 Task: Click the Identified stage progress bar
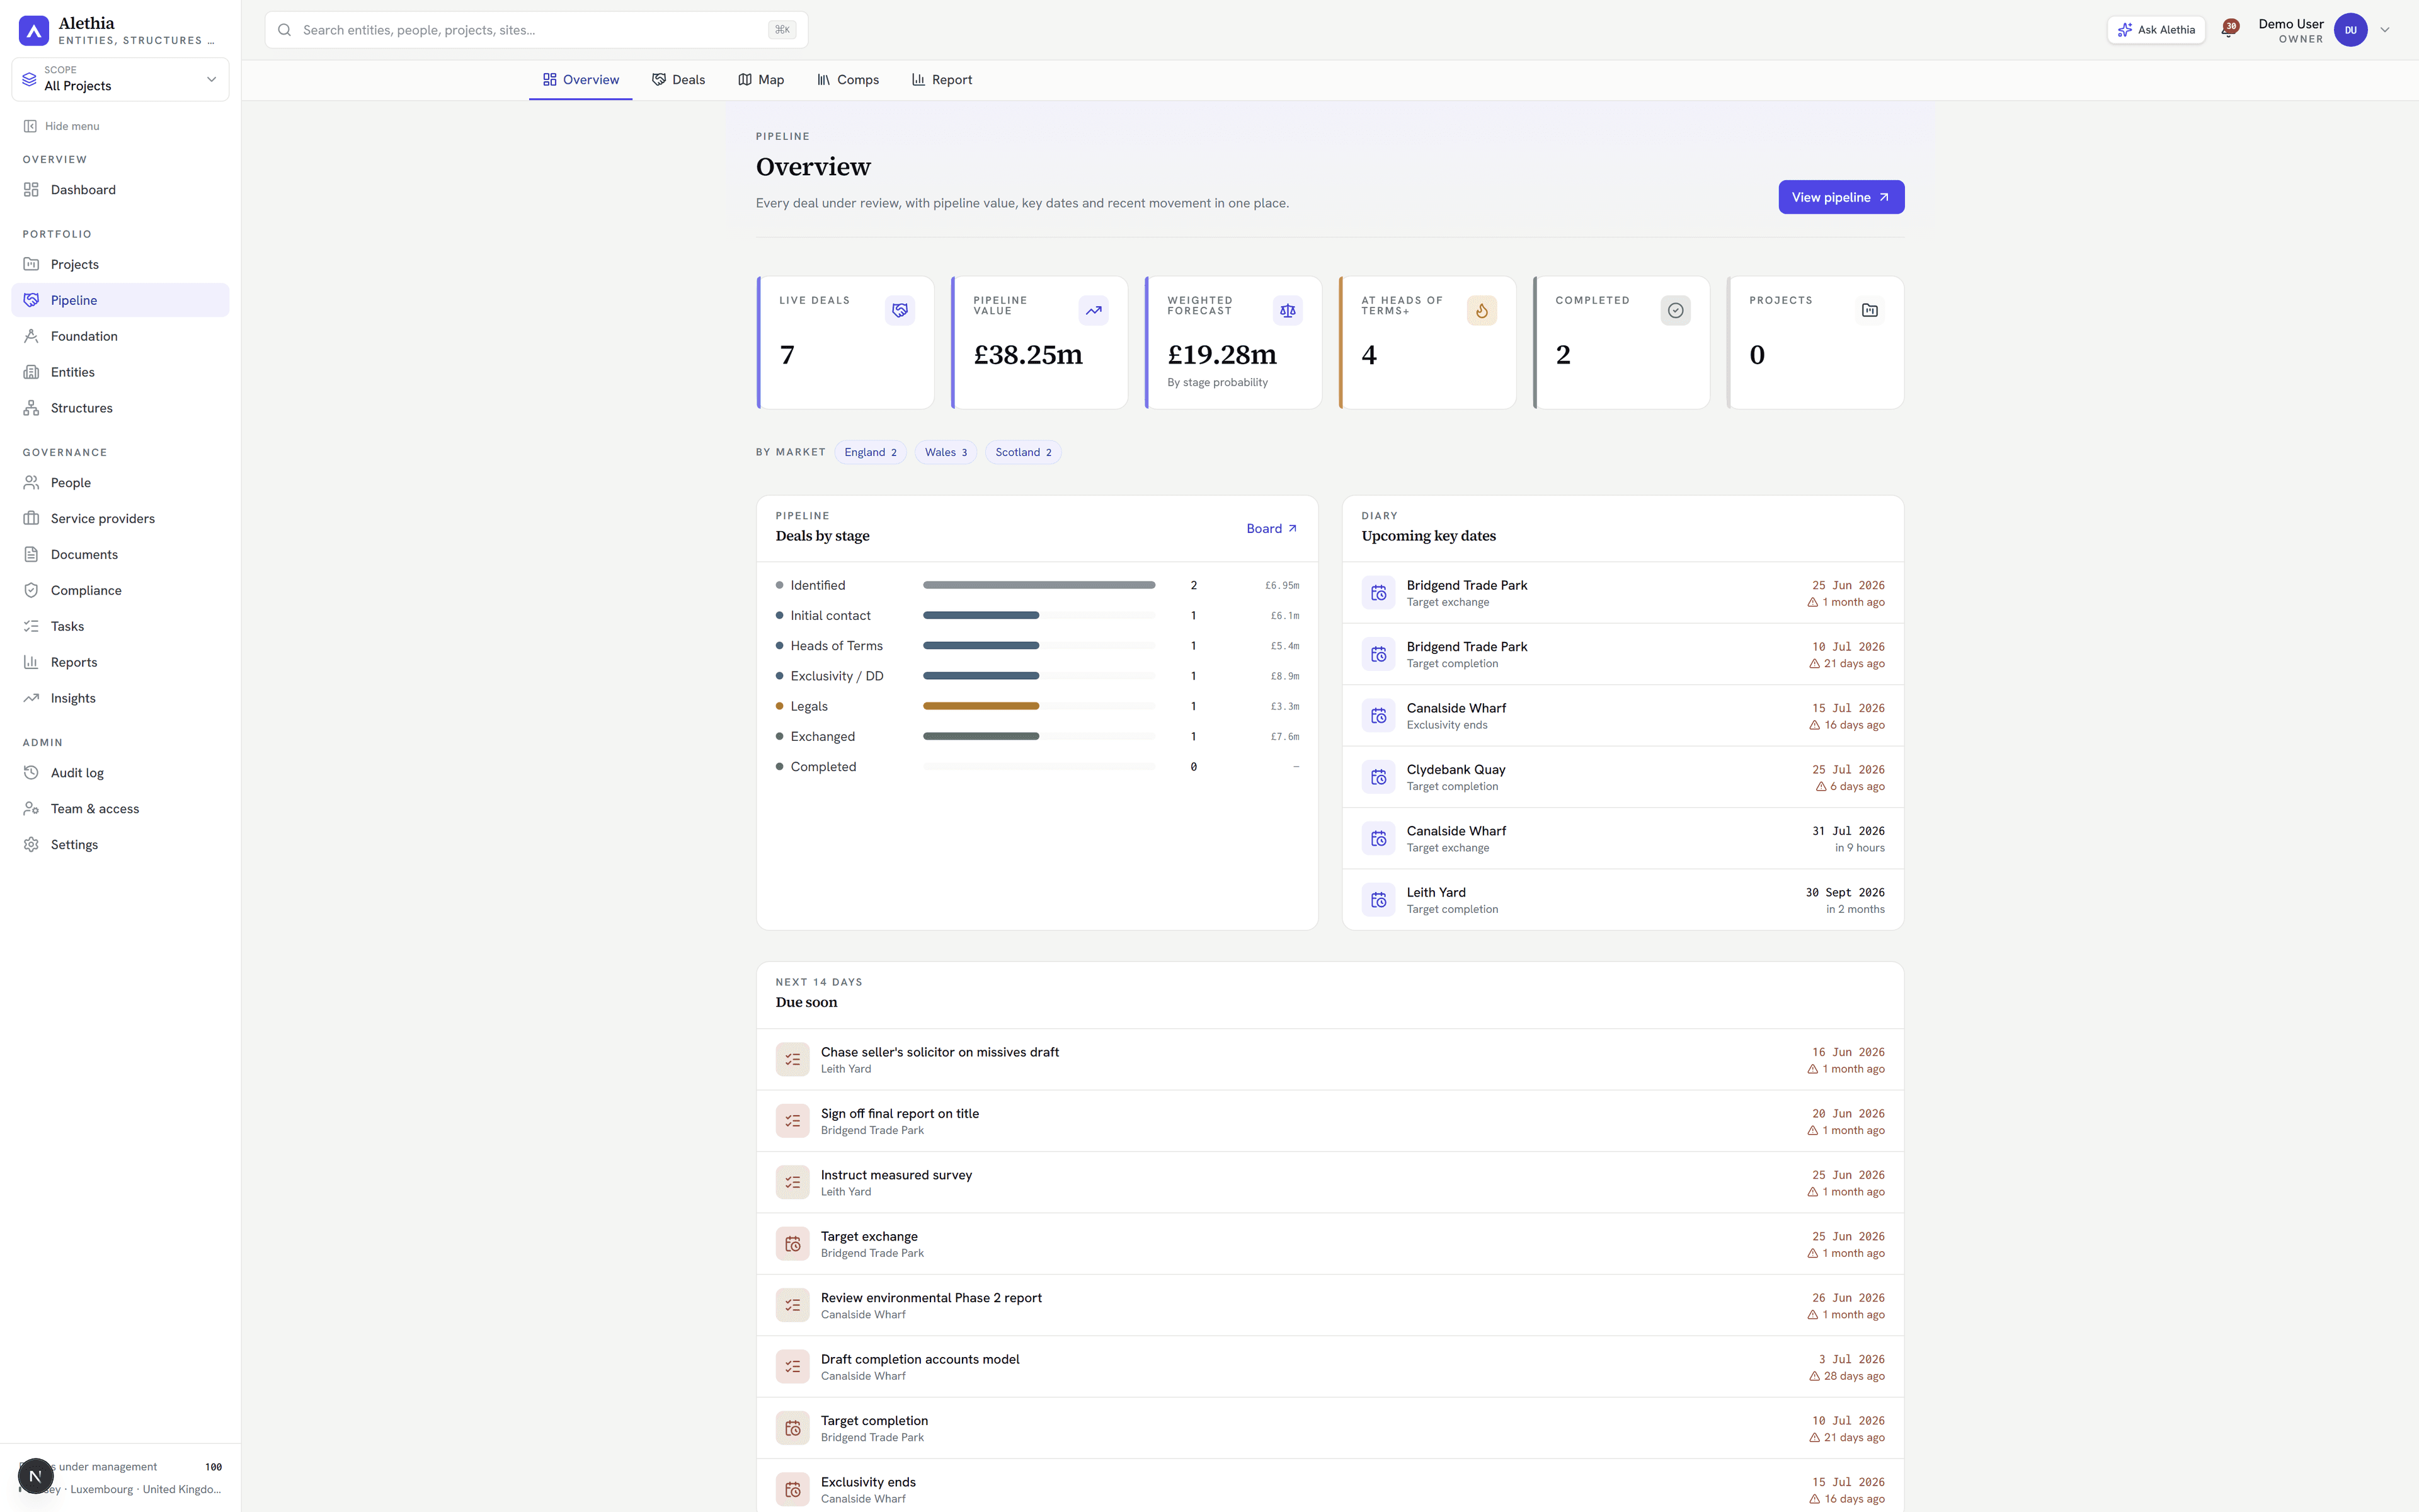[1039, 585]
